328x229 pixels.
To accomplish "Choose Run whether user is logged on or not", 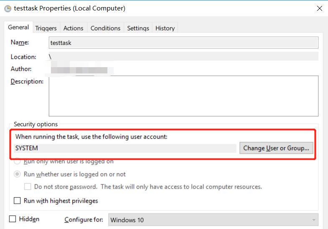I will 18,174.
